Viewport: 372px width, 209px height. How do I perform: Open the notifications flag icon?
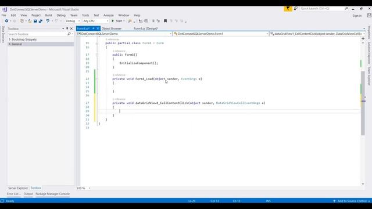point(288,9)
